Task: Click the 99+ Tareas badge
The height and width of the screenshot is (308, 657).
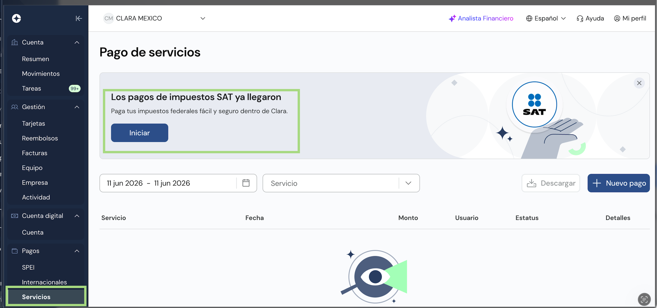Action: (74, 89)
